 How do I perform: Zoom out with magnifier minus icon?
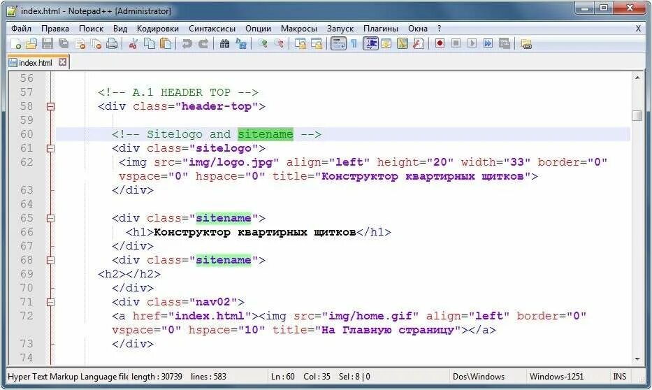pyautogui.click(x=279, y=43)
